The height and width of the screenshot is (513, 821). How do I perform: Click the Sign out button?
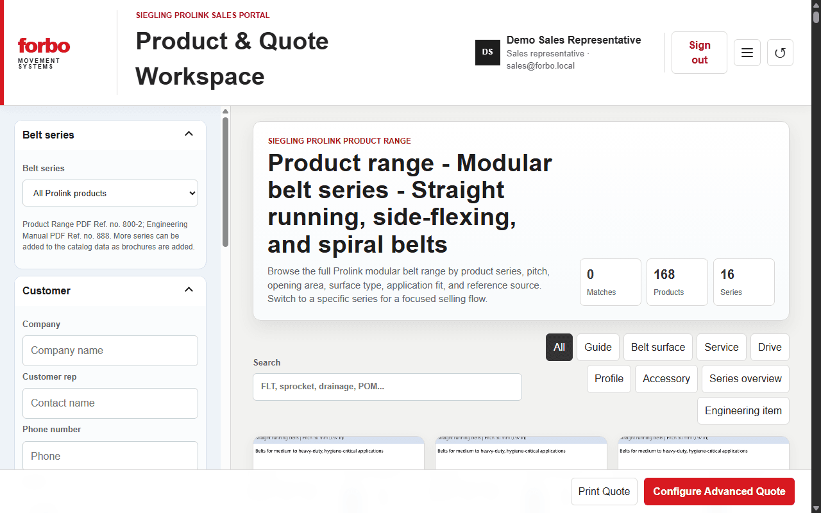click(699, 53)
